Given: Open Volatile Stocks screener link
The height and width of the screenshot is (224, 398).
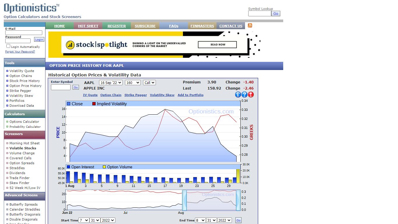Looking at the screenshot, I should coord(23,148).
